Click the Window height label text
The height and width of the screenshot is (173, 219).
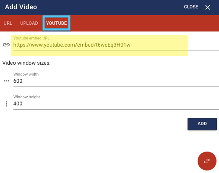pos(26,97)
